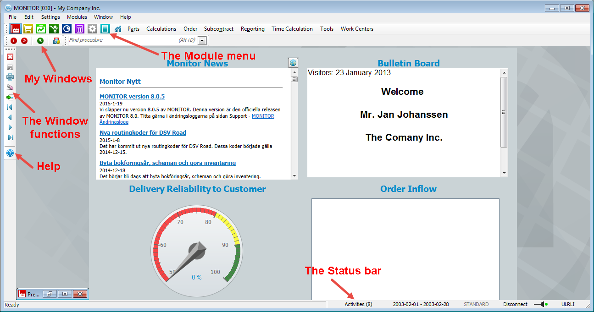Viewport: 594px width, 312px height.
Task: Click the Bulletin Board scrollbar down arrow
Action: coord(504,173)
